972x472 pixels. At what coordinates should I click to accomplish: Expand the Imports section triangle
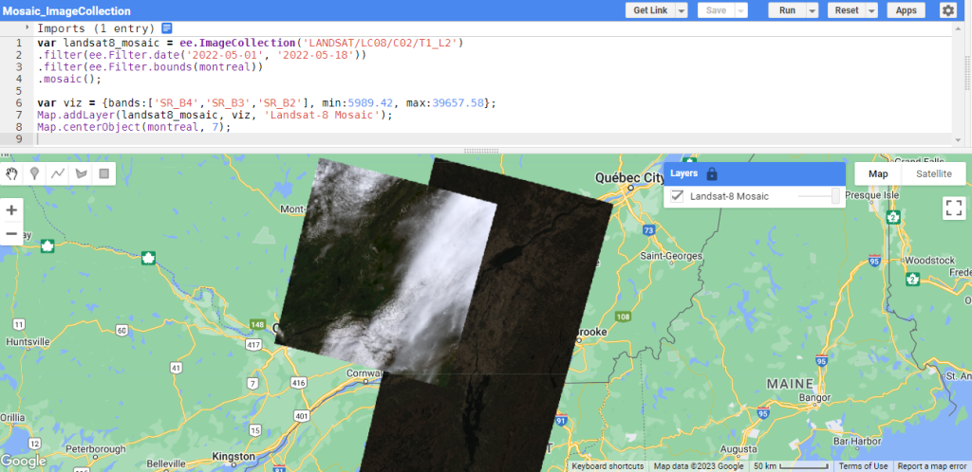pyautogui.click(x=28, y=28)
